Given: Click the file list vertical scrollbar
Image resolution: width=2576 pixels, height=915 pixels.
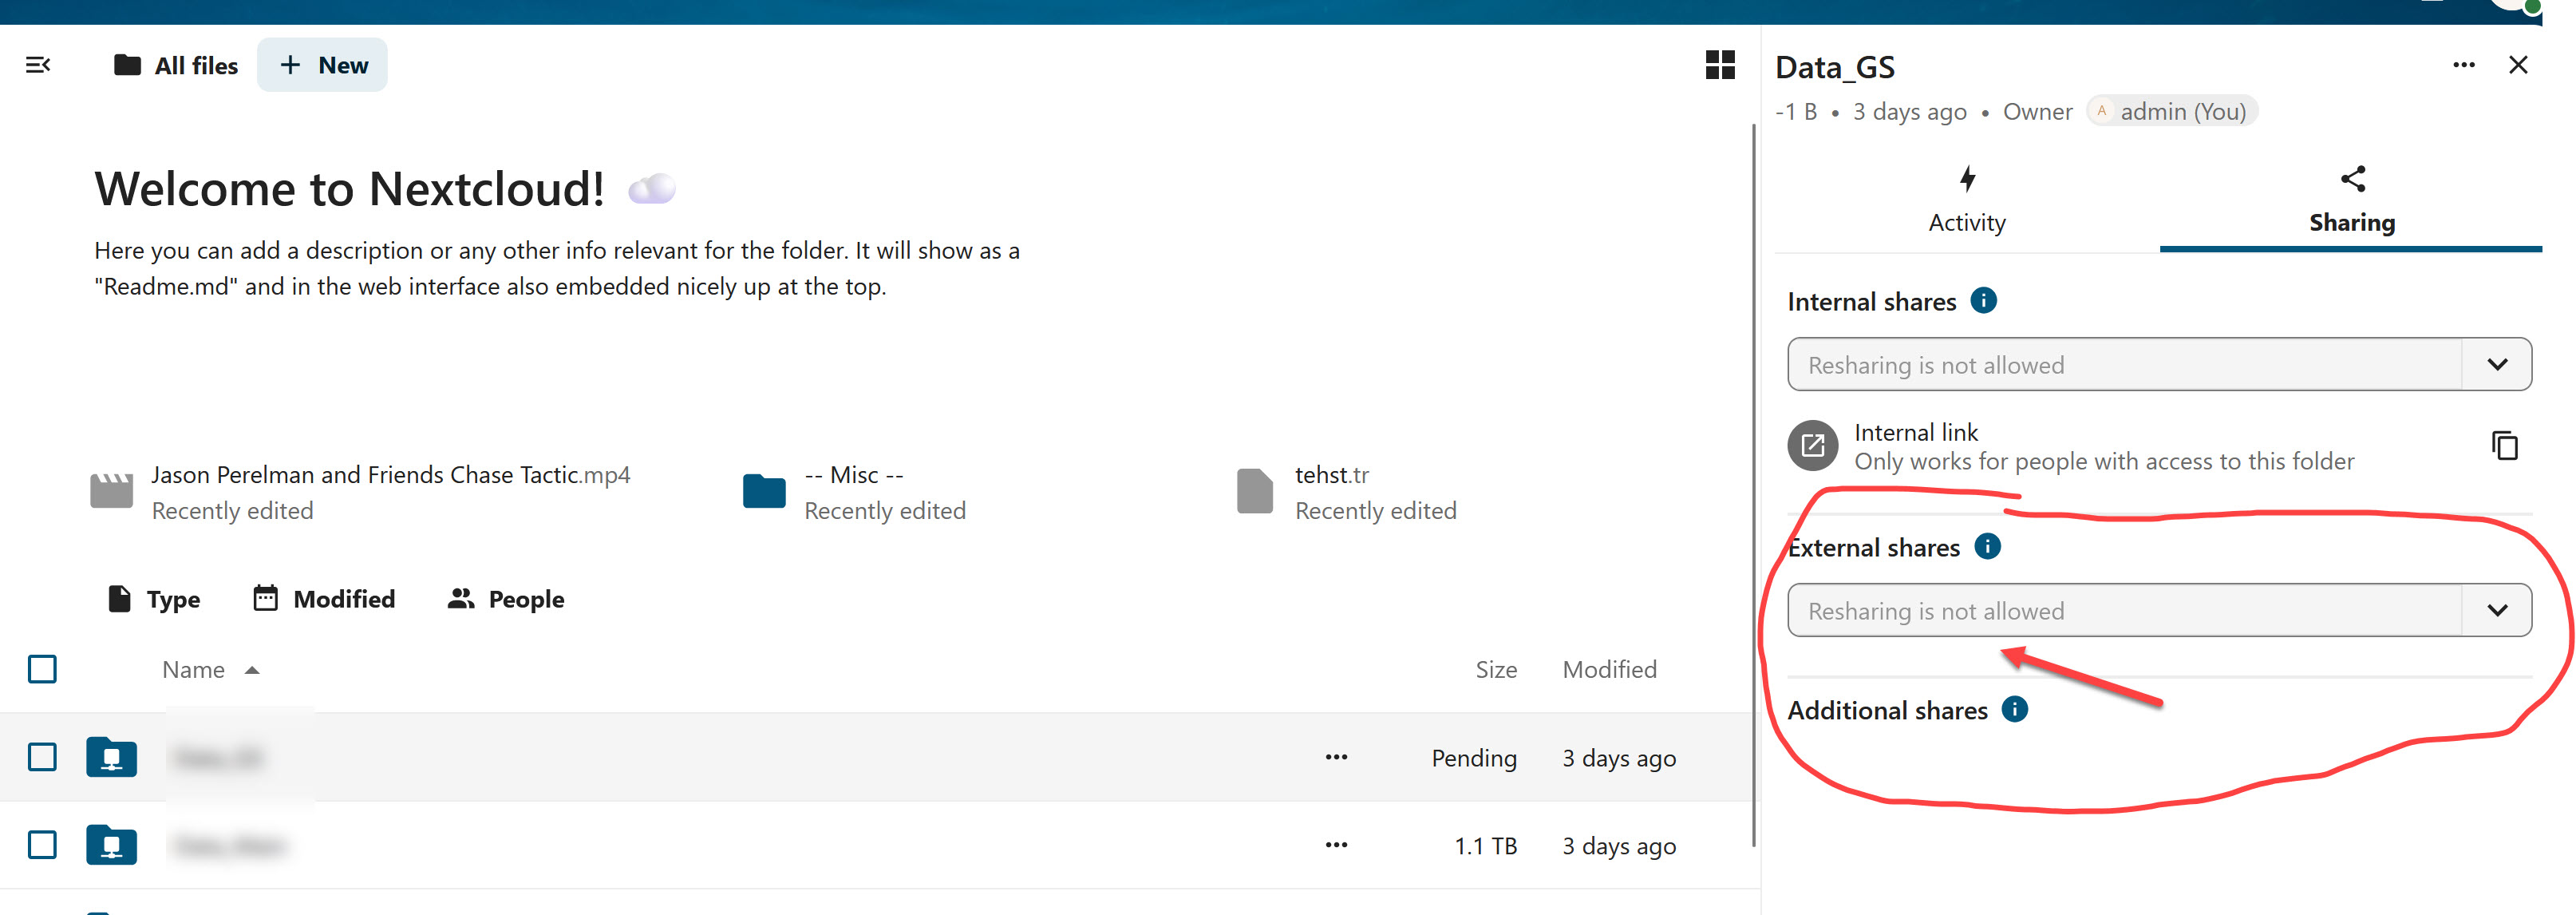Looking at the screenshot, I should click(1754, 486).
